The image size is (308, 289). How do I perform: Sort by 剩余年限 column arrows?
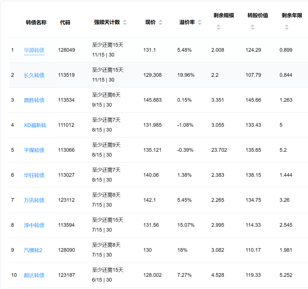286,27
